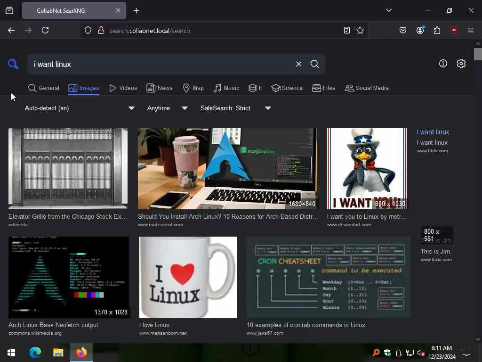Open uBlock Origin extension icon

[x=453, y=30]
